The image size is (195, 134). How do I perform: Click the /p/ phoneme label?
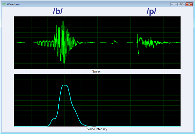click(151, 11)
